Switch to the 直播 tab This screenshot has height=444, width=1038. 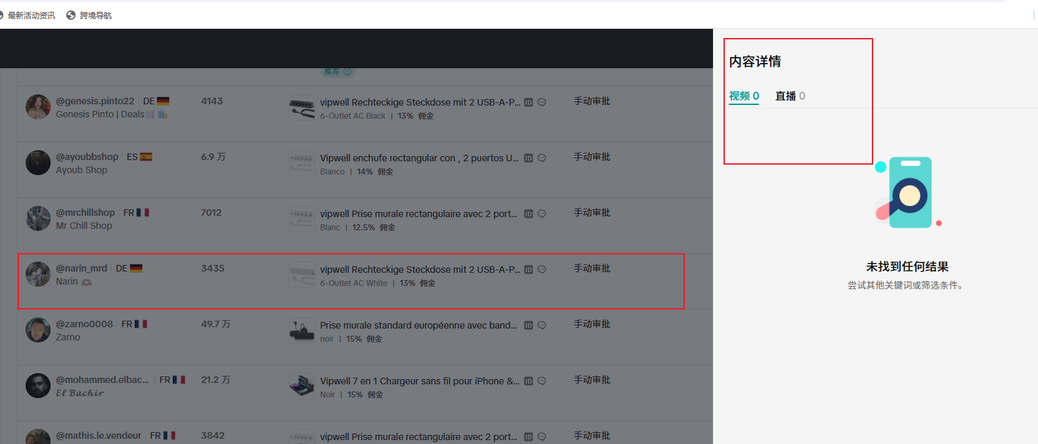[x=790, y=96]
